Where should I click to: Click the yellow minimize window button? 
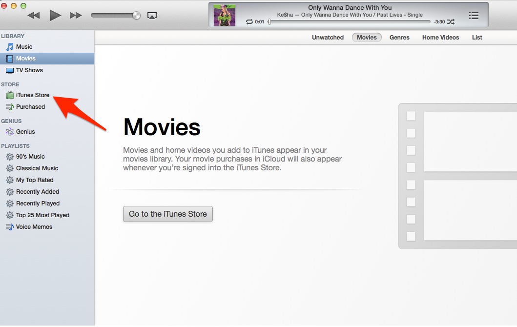point(14,5)
